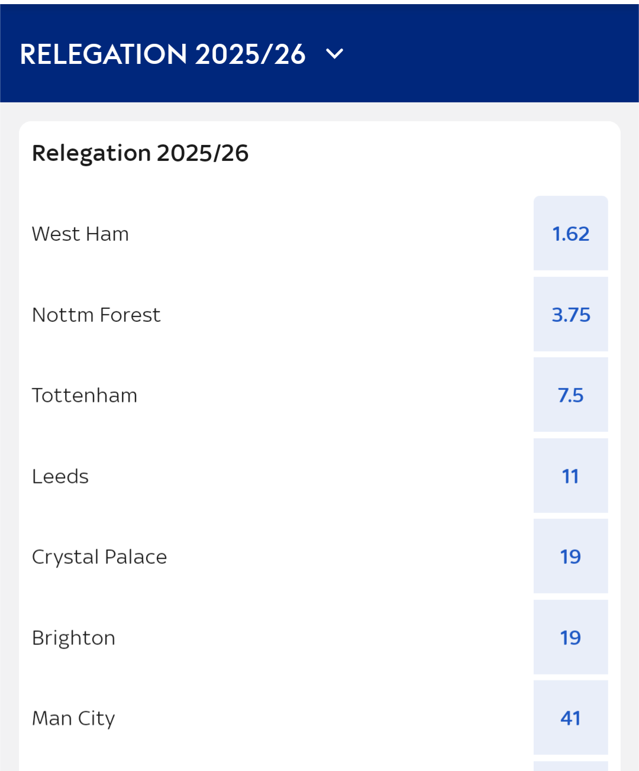Click the Relegation 2025/26 card heading
The height and width of the screenshot is (771, 639).
coord(140,153)
